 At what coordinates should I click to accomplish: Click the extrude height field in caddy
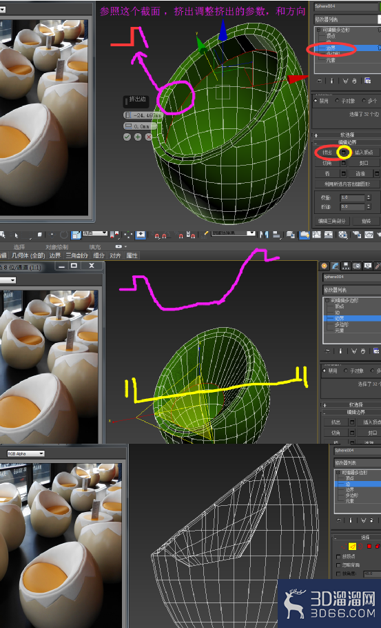tap(143, 115)
